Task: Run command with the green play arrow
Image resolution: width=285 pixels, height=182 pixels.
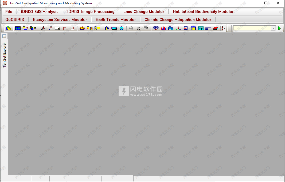Action: (x=280, y=28)
